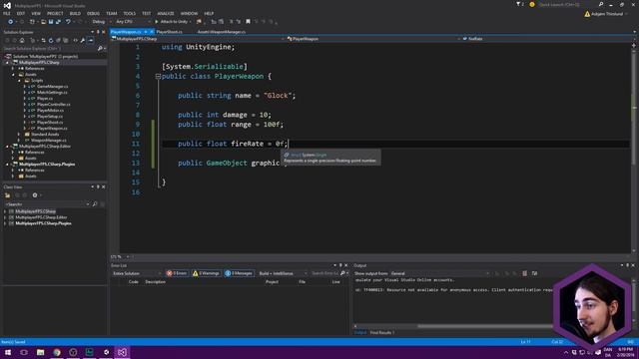Click the Windows Start button

8,352
